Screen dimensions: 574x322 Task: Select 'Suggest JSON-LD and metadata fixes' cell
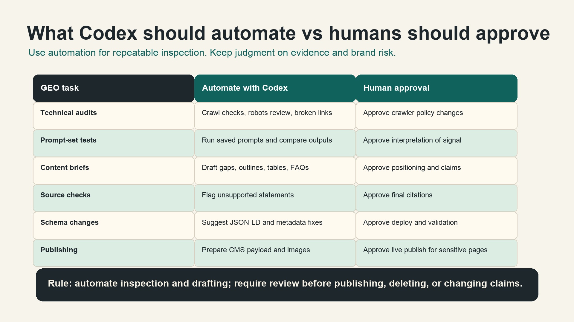click(275, 225)
